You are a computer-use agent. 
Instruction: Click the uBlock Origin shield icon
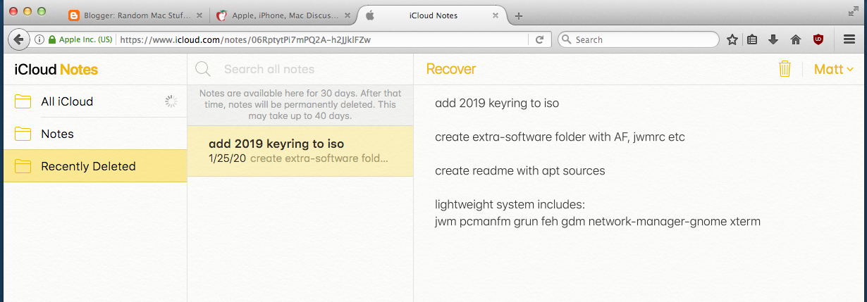[x=818, y=39]
